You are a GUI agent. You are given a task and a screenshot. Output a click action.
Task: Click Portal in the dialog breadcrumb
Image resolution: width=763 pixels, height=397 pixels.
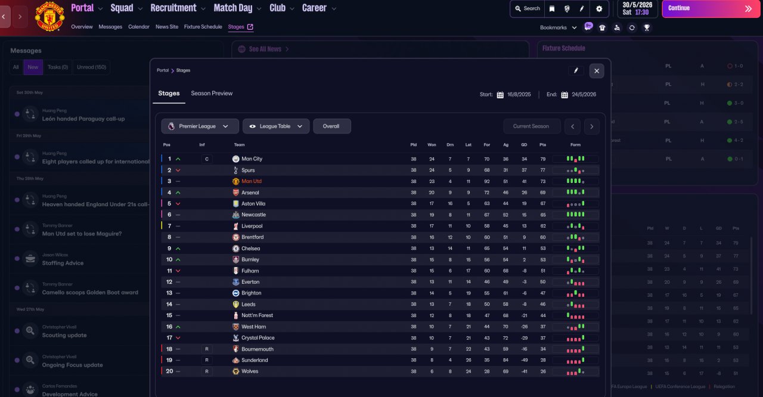(x=163, y=70)
